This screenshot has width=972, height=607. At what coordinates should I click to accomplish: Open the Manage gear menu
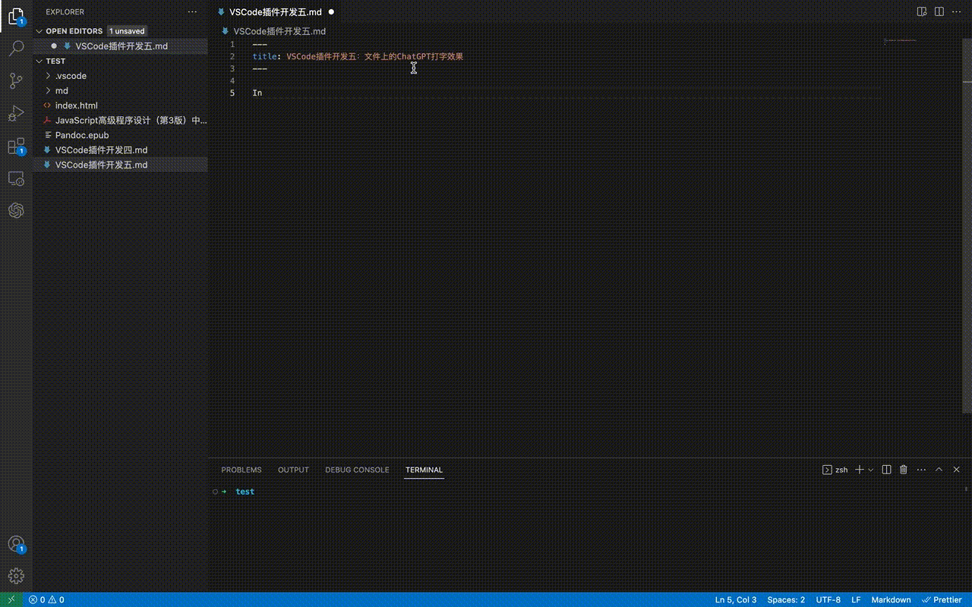point(16,576)
